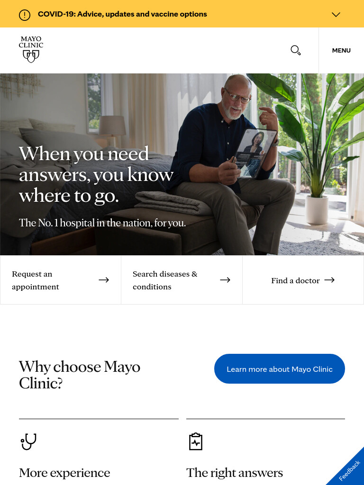Click Learn more about Mayo Clinic button
This screenshot has width=364, height=485.
point(280,368)
